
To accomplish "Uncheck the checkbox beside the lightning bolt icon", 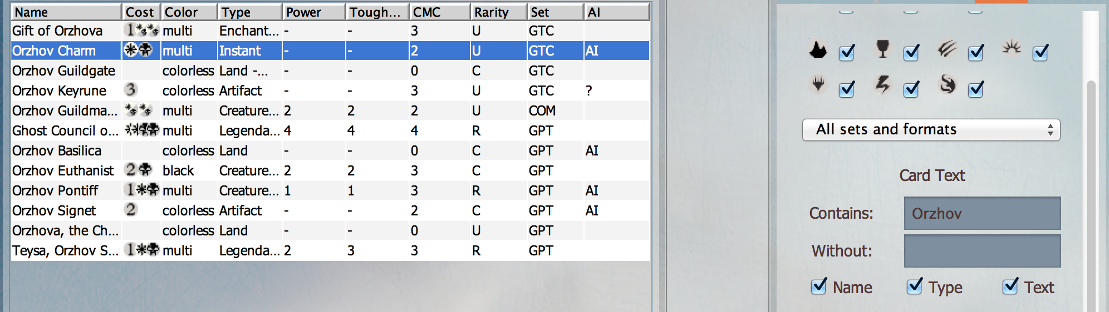I will click(911, 89).
